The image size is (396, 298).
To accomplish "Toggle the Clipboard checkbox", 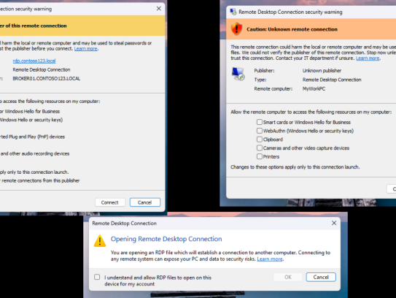I will (x=260, y=139).
